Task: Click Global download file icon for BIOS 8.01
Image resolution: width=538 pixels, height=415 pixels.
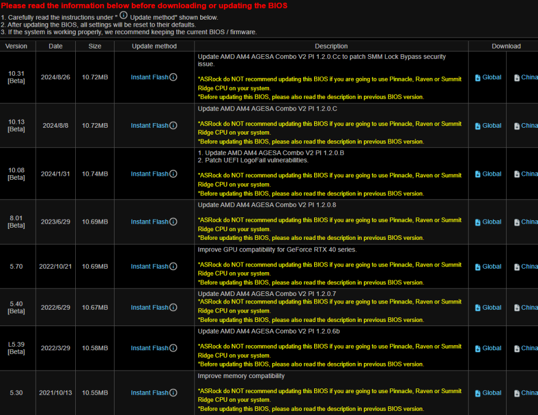Action: tap(478, 223)
